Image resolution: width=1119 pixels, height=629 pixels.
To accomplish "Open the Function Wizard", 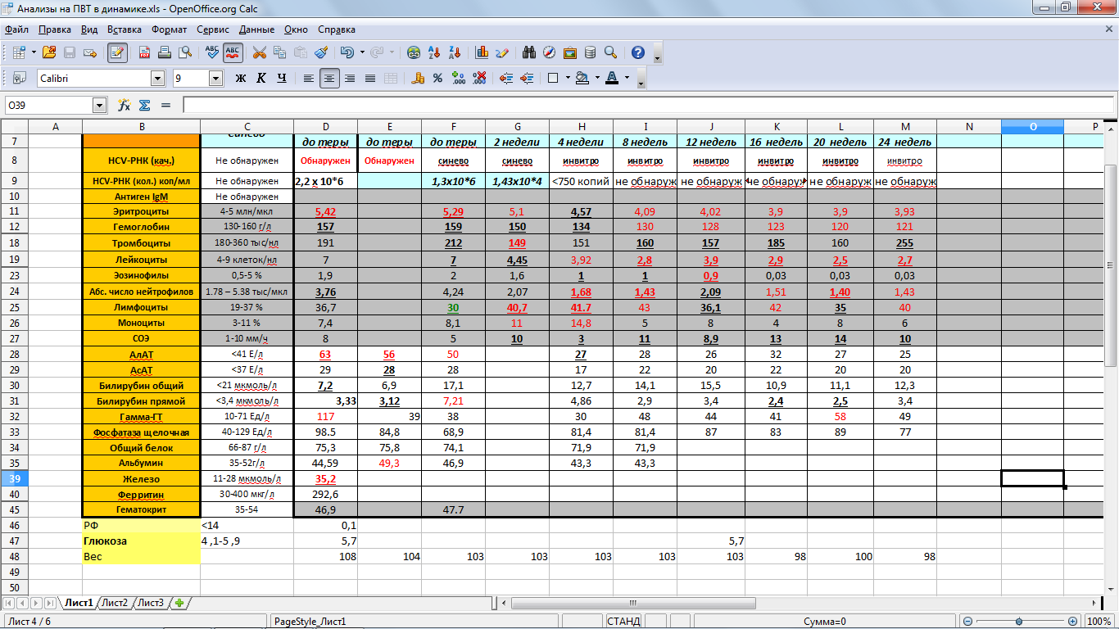I will pos(124,106).
